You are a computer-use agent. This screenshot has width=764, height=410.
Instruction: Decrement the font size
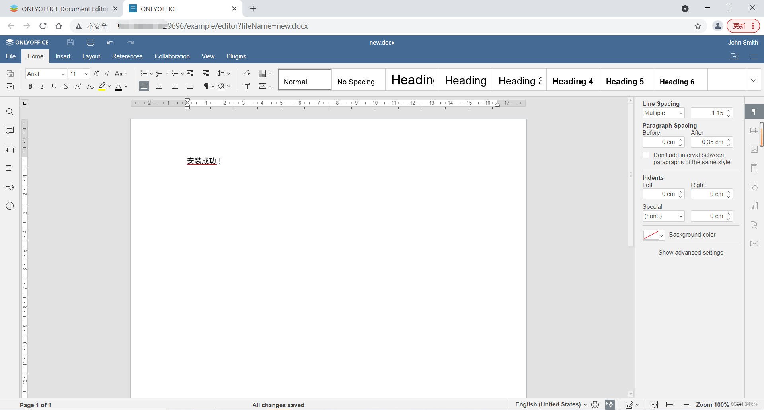(107, 74)
